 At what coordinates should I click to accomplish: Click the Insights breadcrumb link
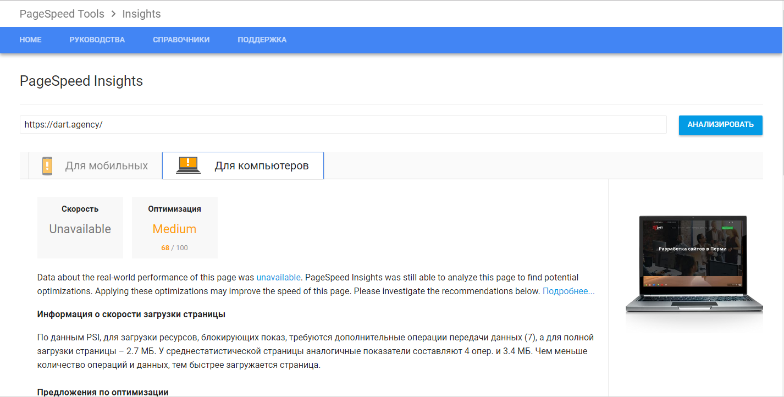pyautogui.click(x=141, y=14)
